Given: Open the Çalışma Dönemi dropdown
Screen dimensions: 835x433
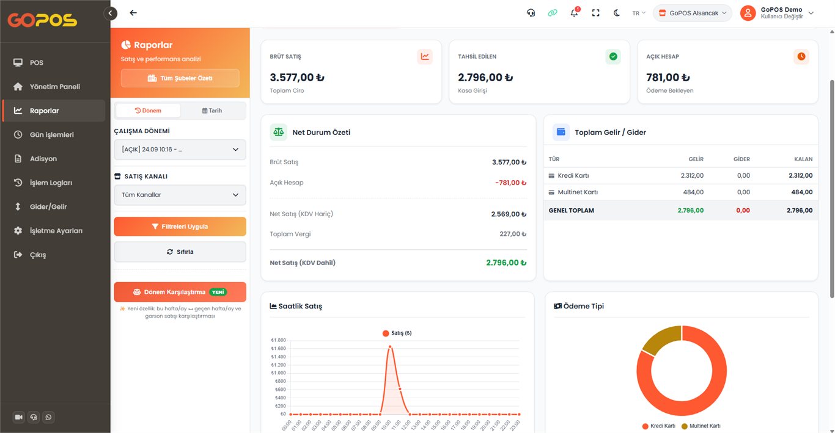Looking at the screenshot, I should coord(180,150).
